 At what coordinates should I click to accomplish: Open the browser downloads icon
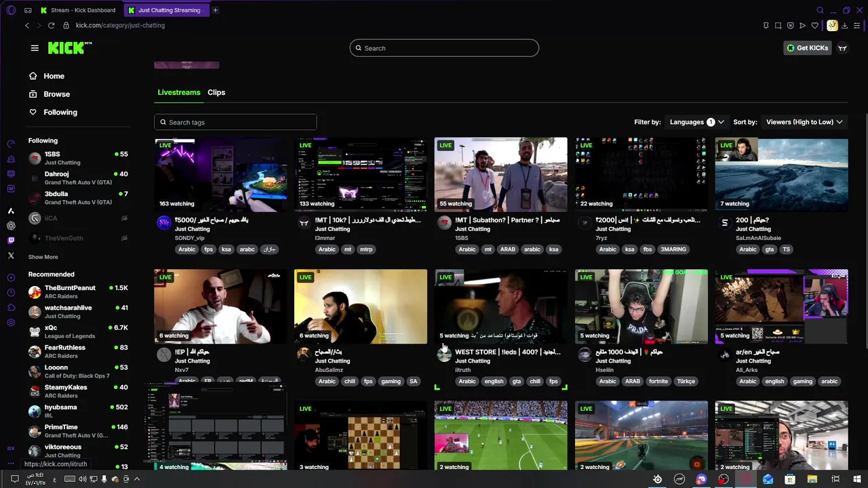tap(845, 26)
